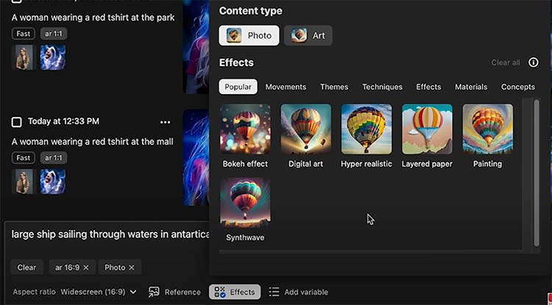Toggle the Effects panel button
The width and height of the screenshot is (552, 305).
(235, 292)
